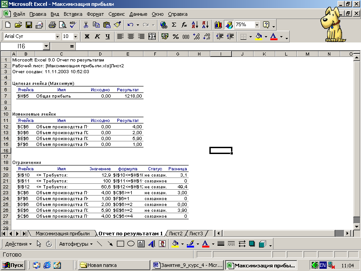Select column H header
This screenshot has height=271, width=361.
[x=199, y=54]
